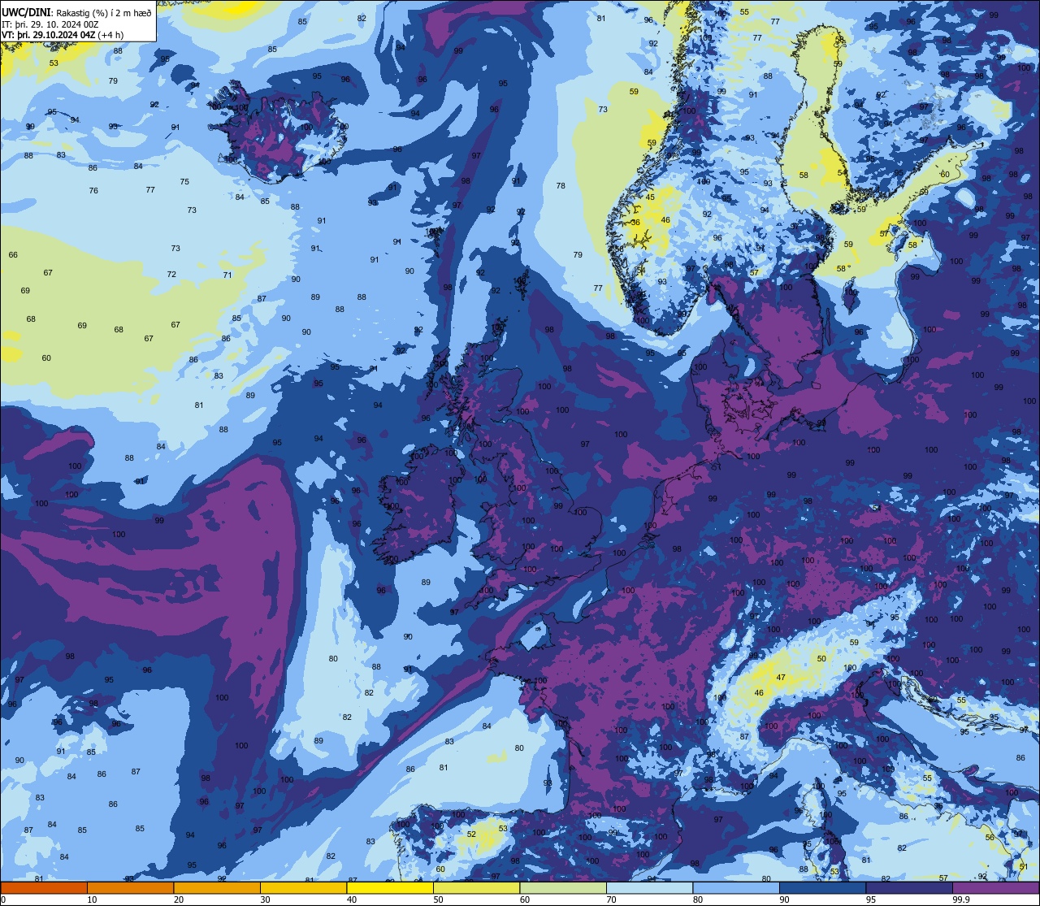Click the '45' humidity value on Norway

coord(650,197)
